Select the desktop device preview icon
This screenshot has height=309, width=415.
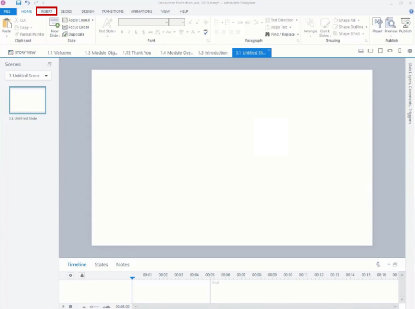[x=361, y=51]
